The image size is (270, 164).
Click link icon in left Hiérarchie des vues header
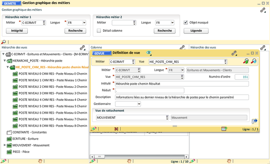(x=83, y=47)
